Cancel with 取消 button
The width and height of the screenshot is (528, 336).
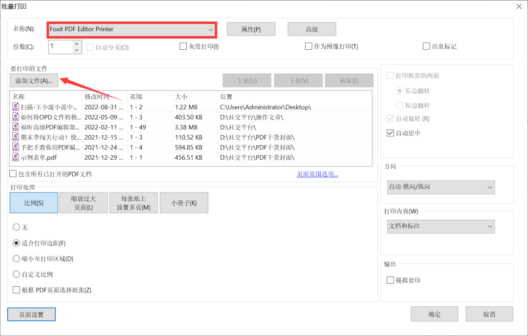pyautogui.click(x=489, y=314)
